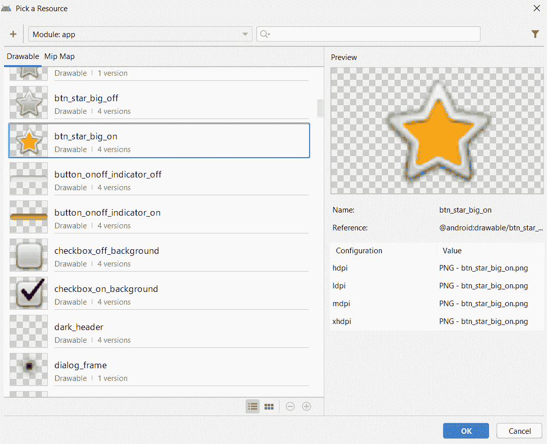547x444 pixels.
Task: Switch to the Mip Map tab
Action: click(59, 56)
